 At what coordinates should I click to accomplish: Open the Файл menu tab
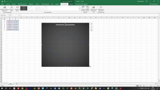click(2, 4)
